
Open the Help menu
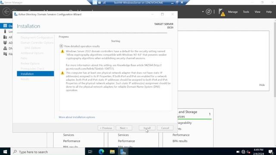coord(269,12)
